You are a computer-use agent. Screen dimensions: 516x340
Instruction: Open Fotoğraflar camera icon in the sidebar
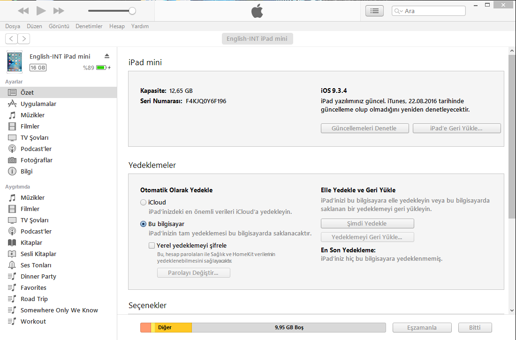[x=12, y=160]
